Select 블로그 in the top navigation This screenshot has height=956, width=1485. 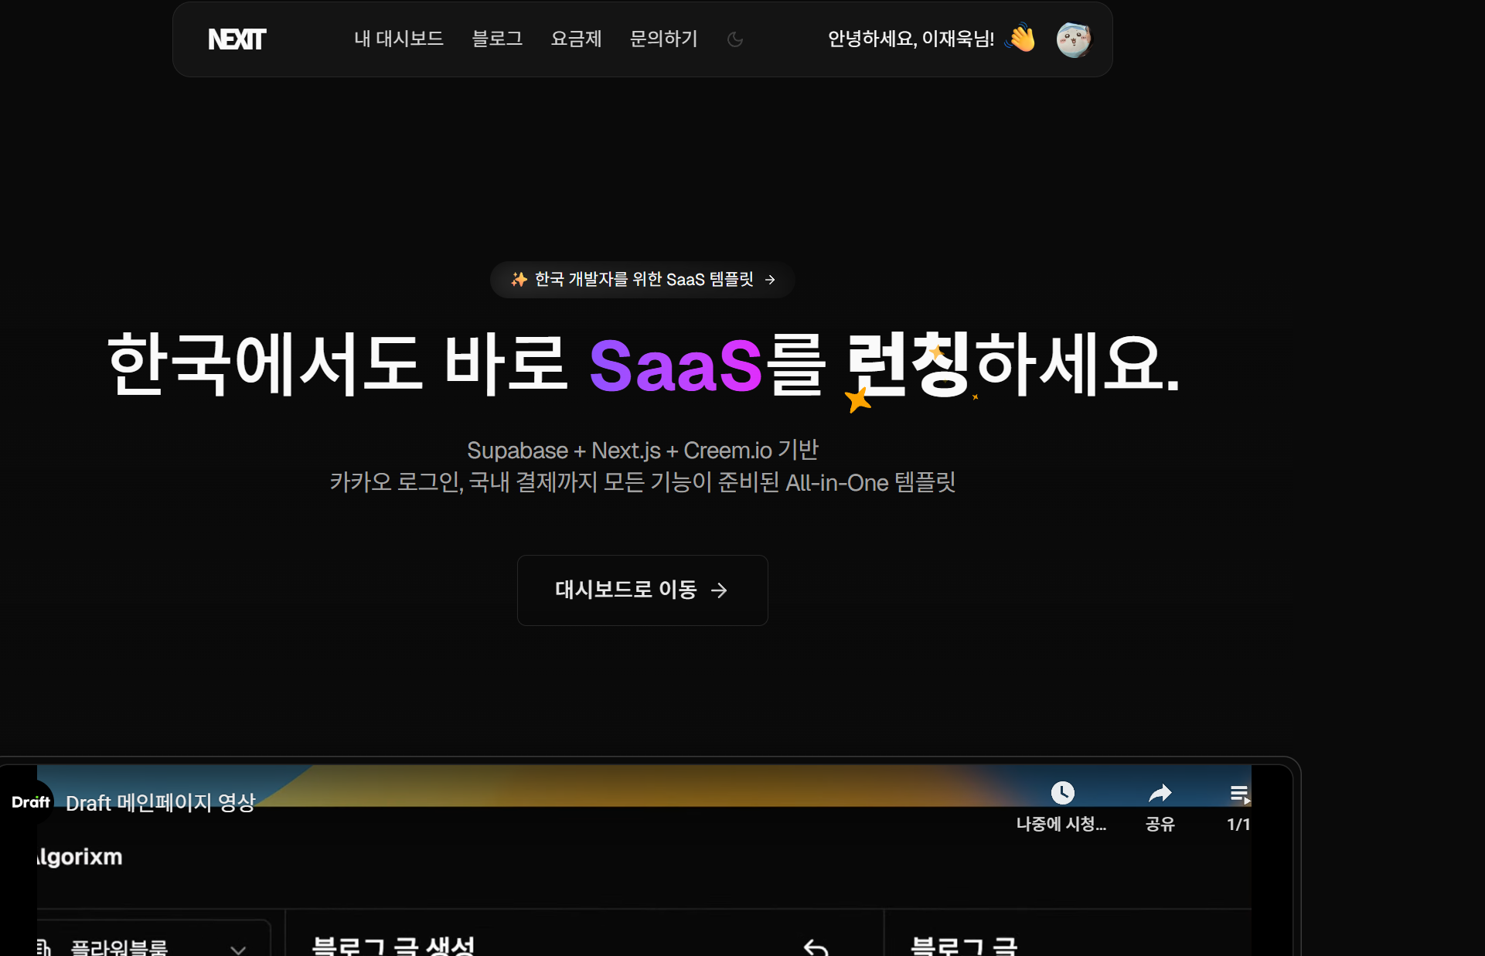point(497,39)
